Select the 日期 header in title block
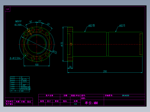Viewport: 150px width, 112px height. 65,96
